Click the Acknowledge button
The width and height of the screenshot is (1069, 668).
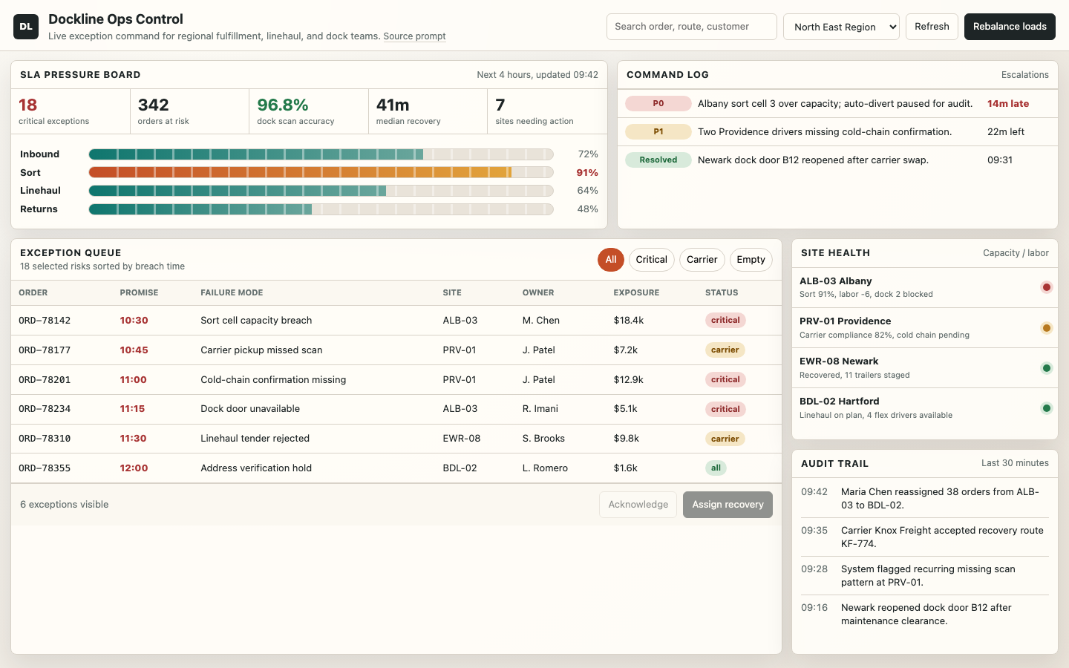638,505
